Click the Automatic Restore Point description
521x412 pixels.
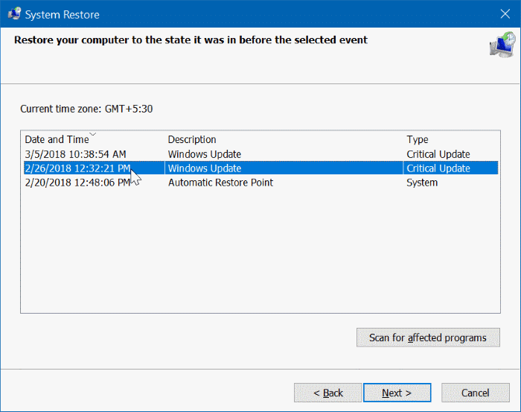pos(220,183)
